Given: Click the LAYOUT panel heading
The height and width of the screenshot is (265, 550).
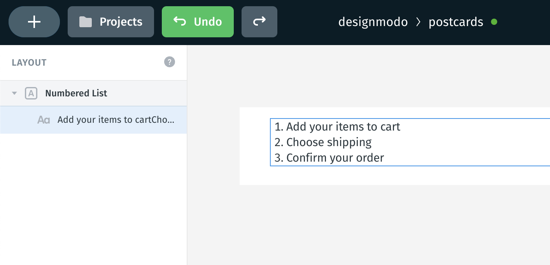Looking at the screenshot, I should (x=29, y=63).
